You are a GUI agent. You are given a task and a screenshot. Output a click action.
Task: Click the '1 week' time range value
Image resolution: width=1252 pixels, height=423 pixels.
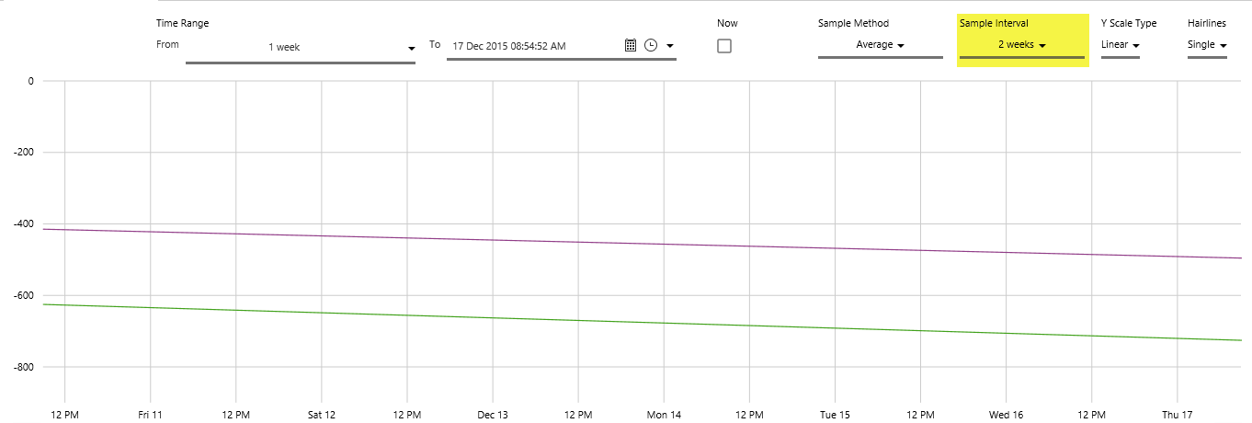[284, 47]
